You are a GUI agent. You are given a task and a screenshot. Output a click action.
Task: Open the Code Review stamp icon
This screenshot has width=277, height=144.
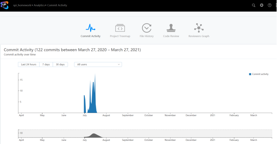[171, 28]
